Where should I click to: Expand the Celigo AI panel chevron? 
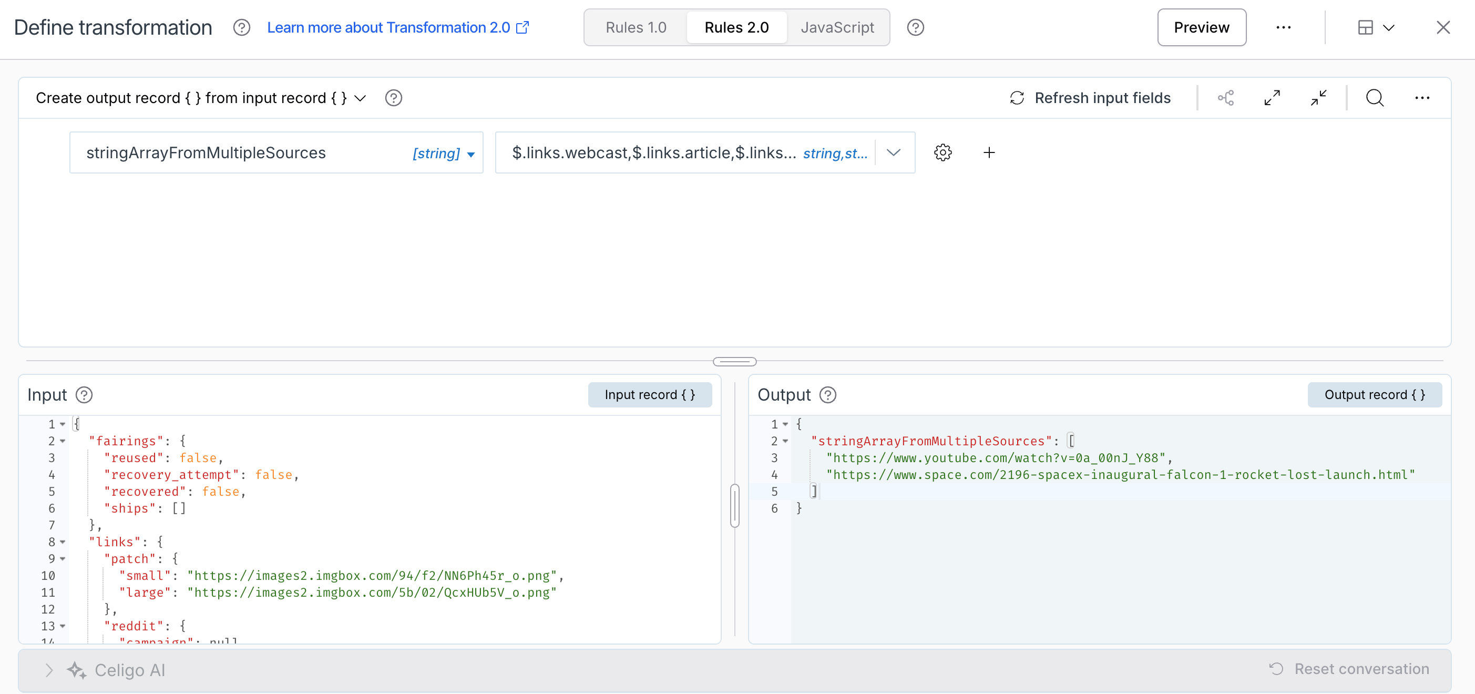(49, 669)
